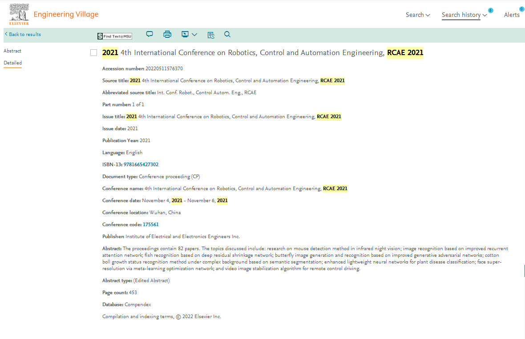Click the conference date 'November 4, 2021'
Viewport: 525px width, 339px height.
pyautogui.click(x=162, y=200)
